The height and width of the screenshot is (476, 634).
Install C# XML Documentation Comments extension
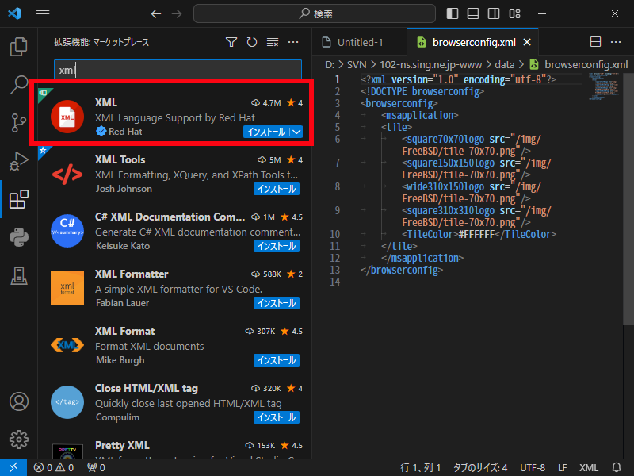277,246
